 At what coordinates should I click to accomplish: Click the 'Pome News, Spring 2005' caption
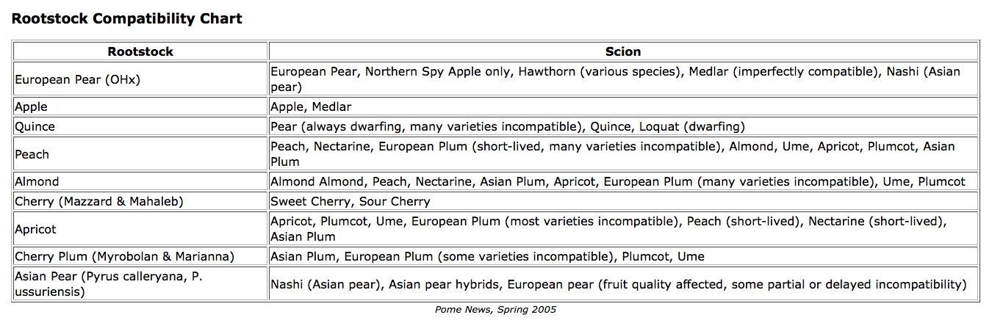[x=495, y=309]
